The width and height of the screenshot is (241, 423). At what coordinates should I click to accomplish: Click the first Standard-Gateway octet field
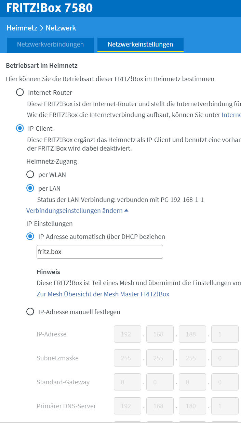click(127, 382)
